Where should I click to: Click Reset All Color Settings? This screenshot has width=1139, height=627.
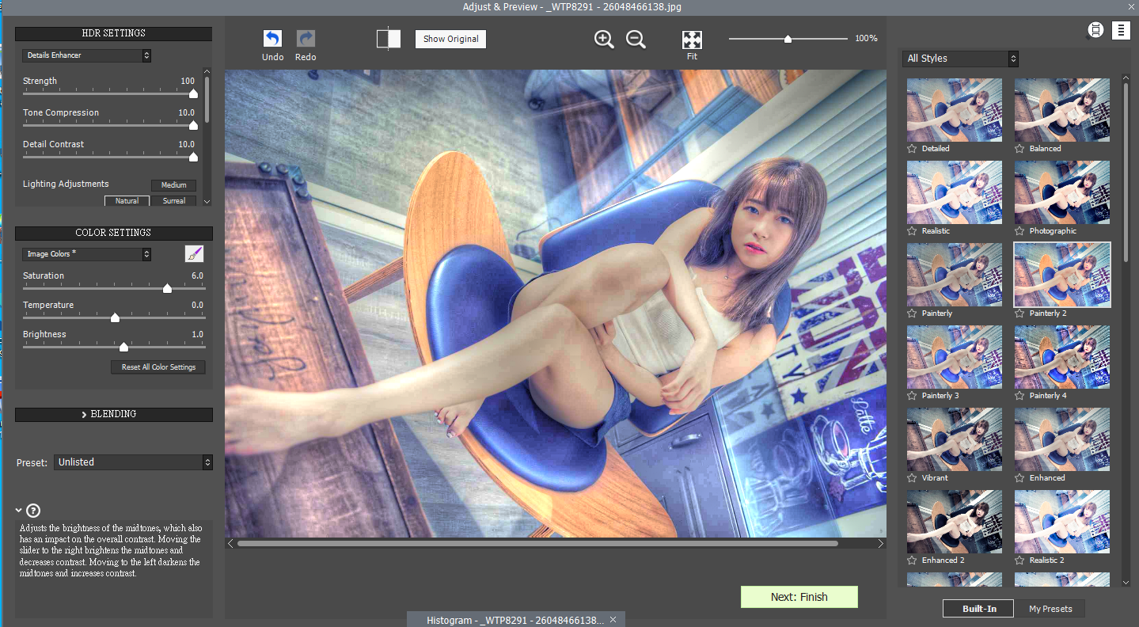click(x=158, y=367)
